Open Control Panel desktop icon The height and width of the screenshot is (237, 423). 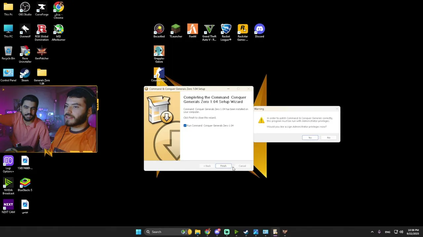[x=8, y=75]
